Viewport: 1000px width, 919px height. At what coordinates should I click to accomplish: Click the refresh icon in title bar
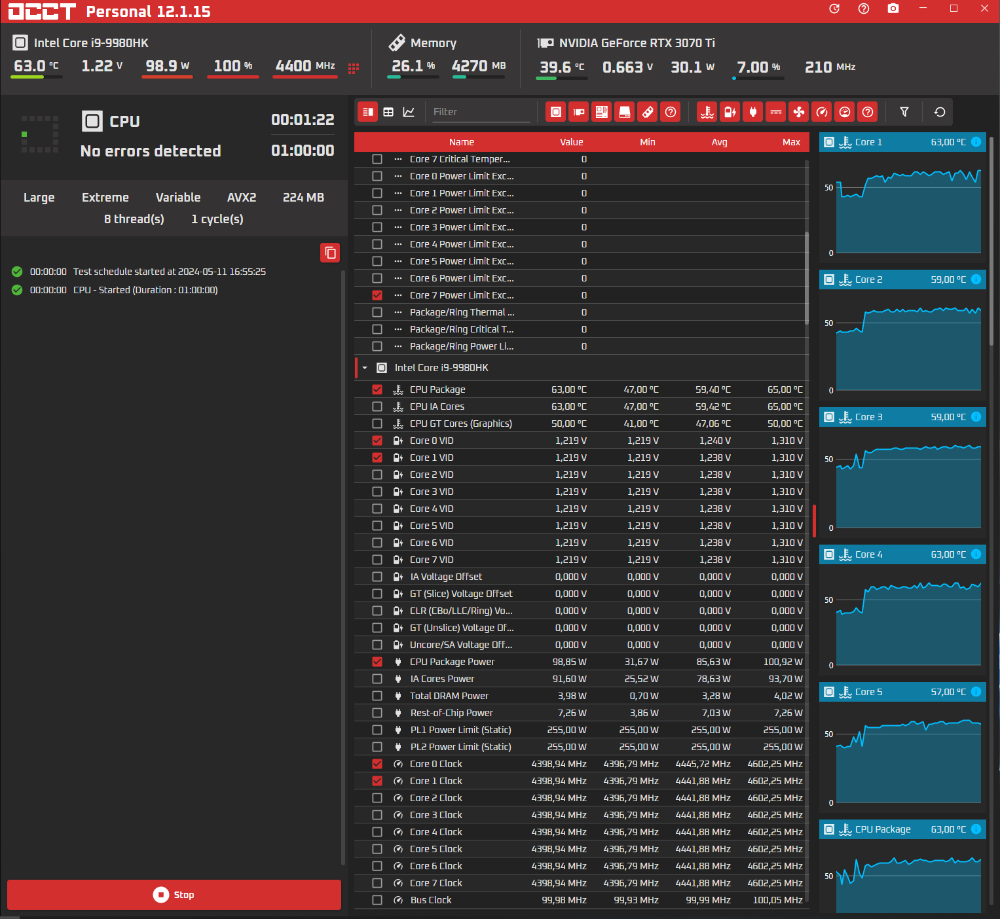(834, 9)
